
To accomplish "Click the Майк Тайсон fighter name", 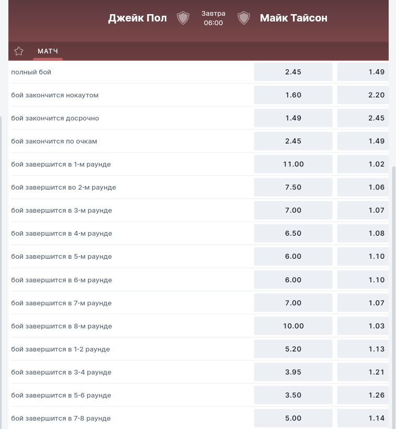I will click(293, 18).
